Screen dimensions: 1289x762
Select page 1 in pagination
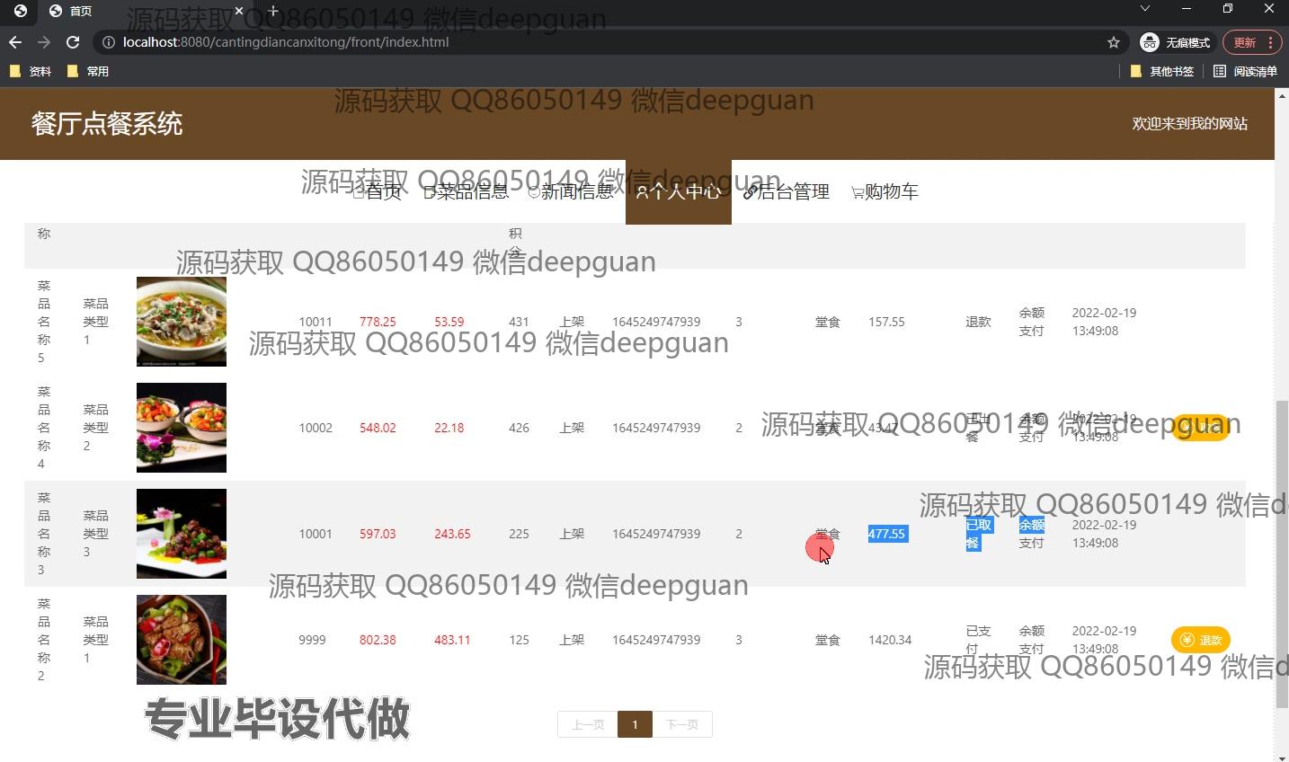[635, 724]
